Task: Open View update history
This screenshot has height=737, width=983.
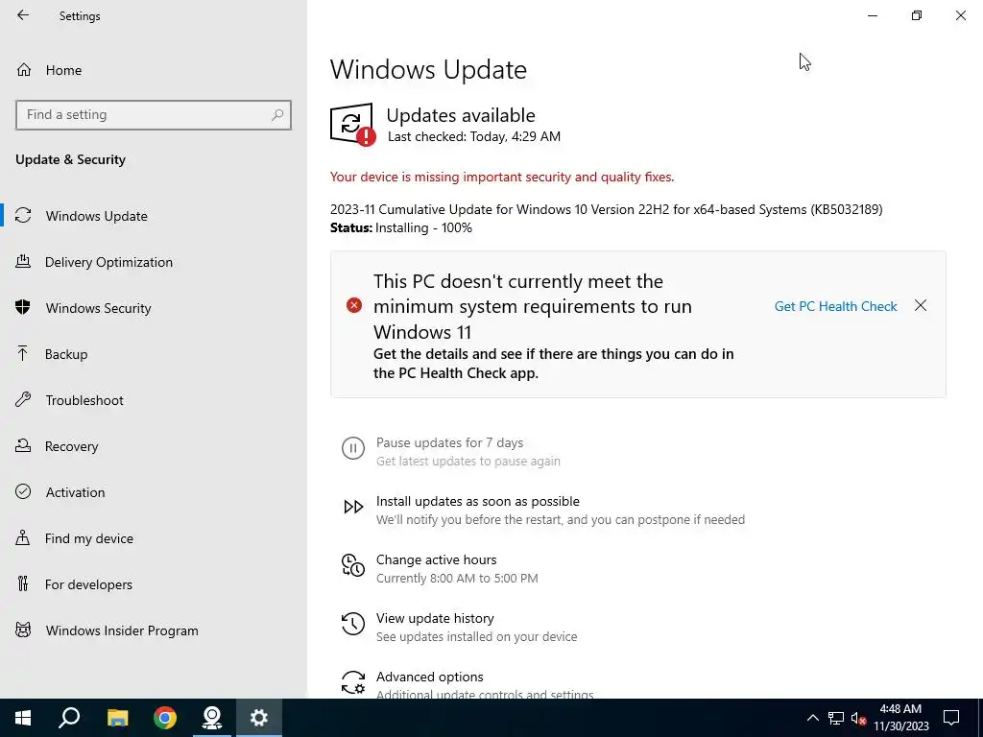Action: point(435,618)
